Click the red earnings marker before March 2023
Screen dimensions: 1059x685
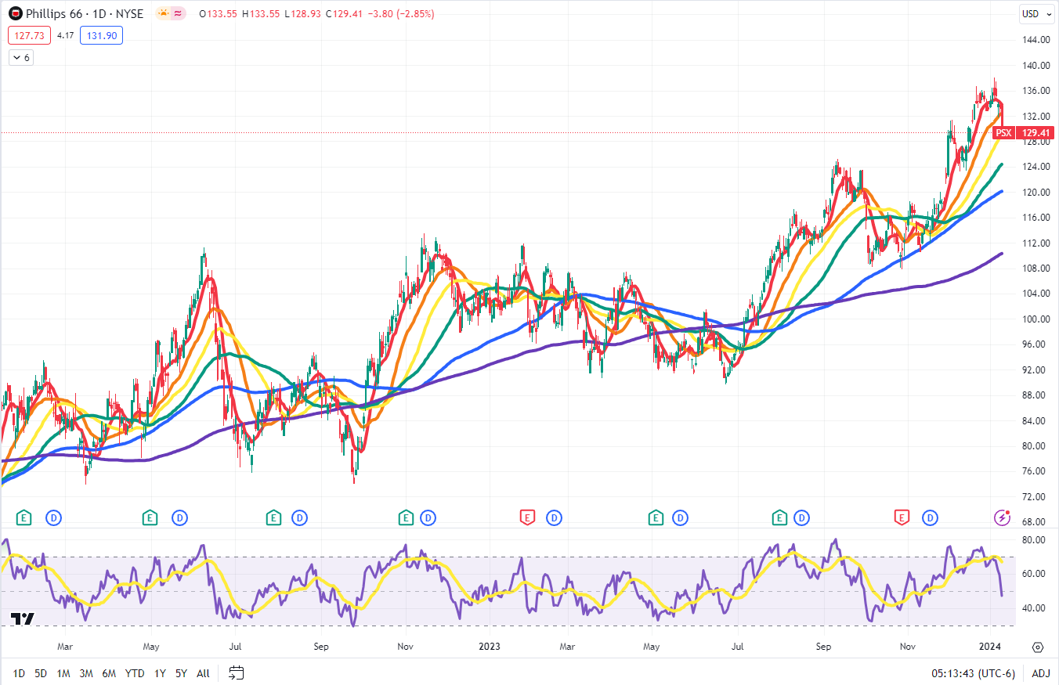pyautogui.click(x=527, y=517)
